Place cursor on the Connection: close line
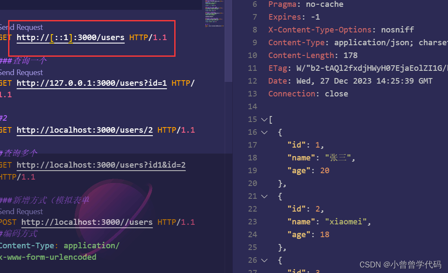Screen dimensions: 448x273 299,93
